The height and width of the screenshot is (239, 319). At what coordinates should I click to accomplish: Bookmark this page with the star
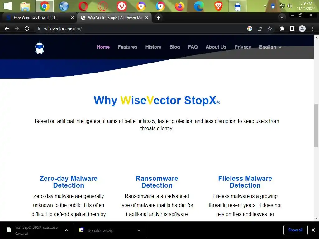click(270, 29)
